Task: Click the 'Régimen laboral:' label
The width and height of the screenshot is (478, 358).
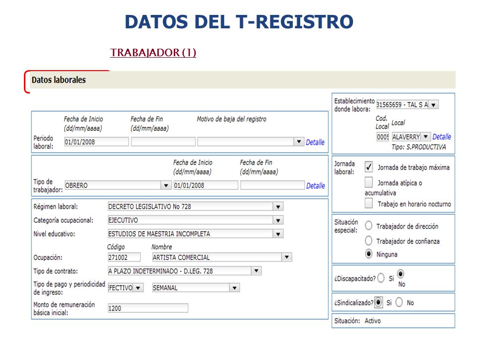Action: (x=55, y=206)
